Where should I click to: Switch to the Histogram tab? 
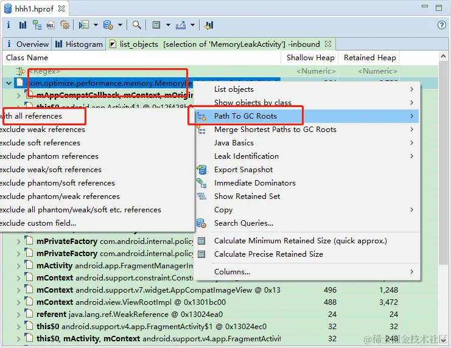tap(79, 44)
